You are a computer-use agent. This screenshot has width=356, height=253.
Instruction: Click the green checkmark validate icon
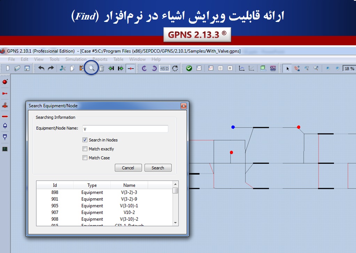[x=189, y=68]
